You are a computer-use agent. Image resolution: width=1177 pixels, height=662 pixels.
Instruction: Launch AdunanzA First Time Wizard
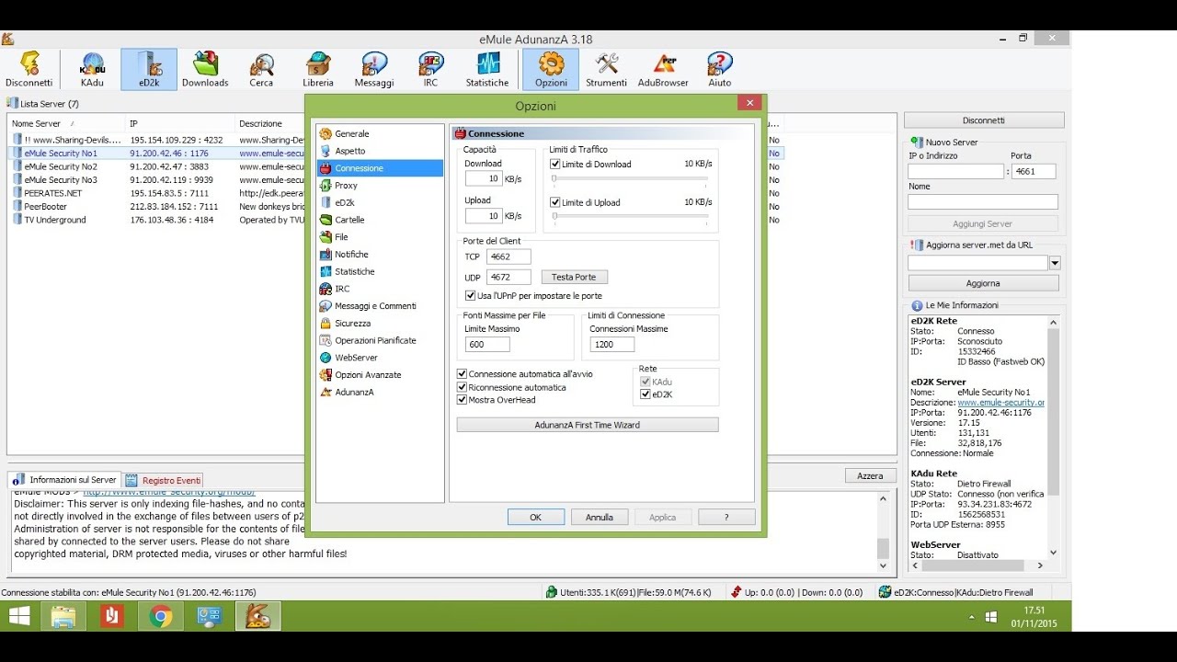coord(588,425)
